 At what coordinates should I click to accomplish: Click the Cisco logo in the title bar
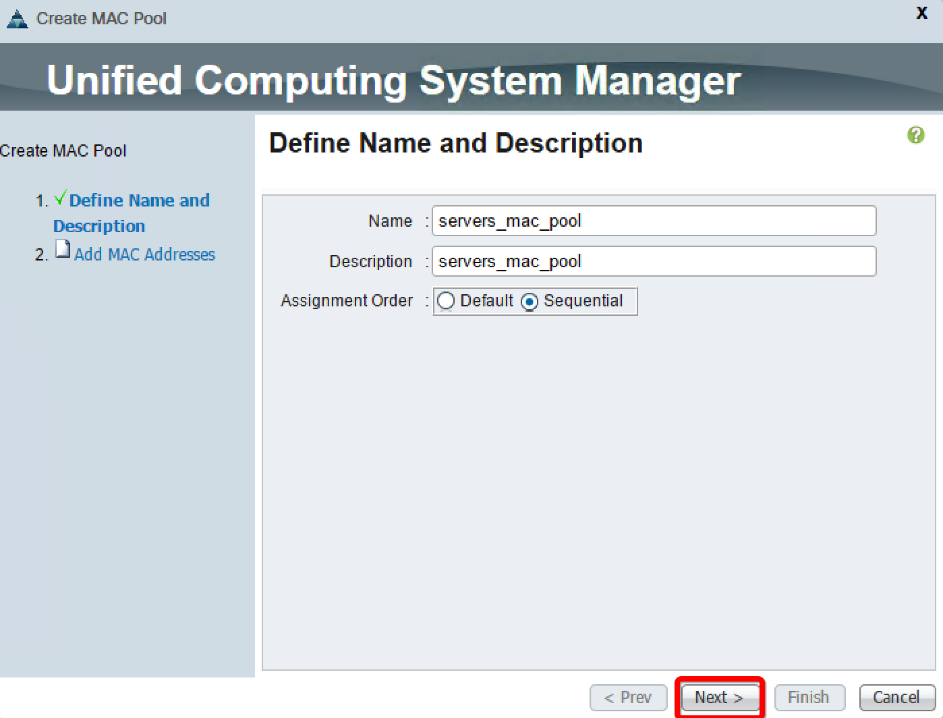(x=17, y=19)
